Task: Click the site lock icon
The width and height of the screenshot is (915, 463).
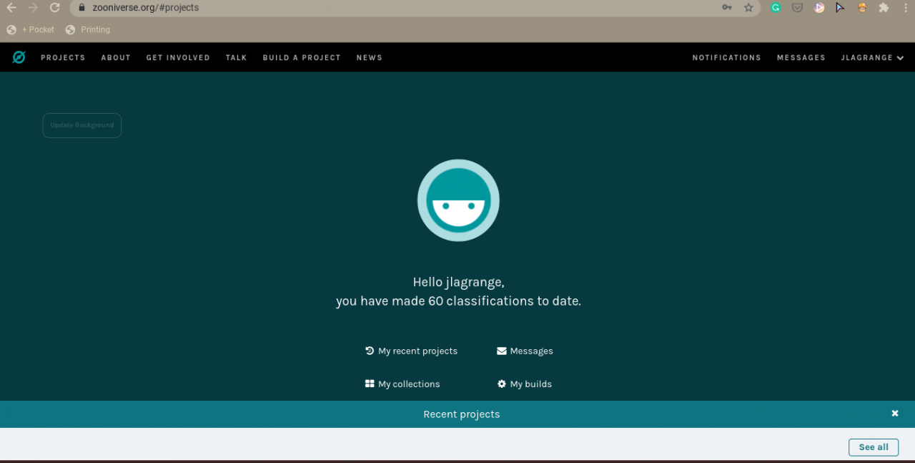Action: (81, 8)
